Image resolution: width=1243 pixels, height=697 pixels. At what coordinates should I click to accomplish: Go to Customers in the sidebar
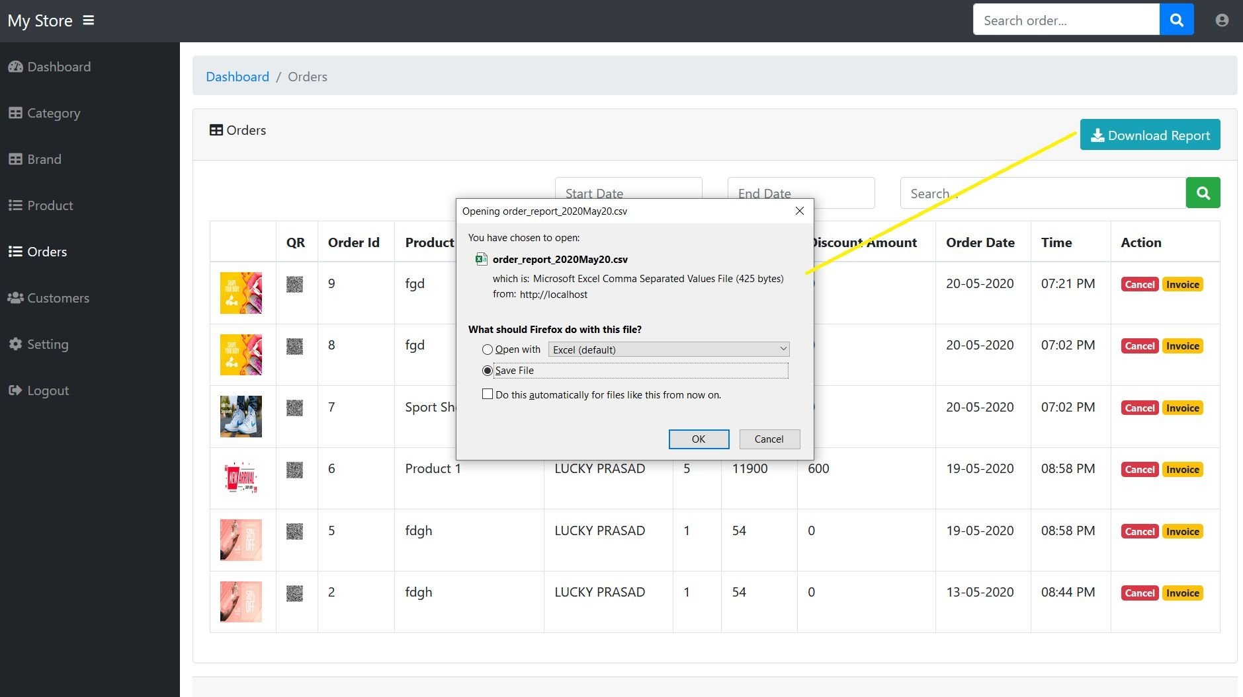click(58, 298)
